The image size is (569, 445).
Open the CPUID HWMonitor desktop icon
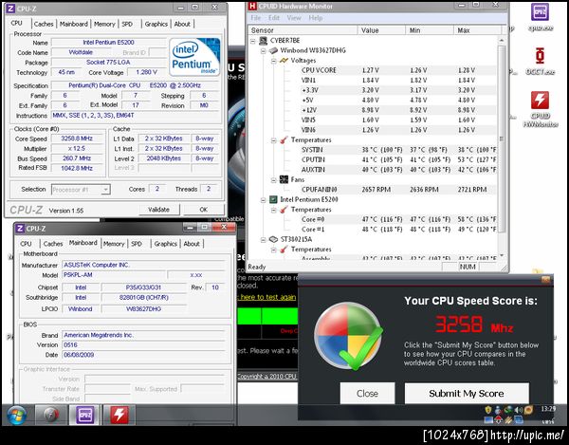pos(540,101)
